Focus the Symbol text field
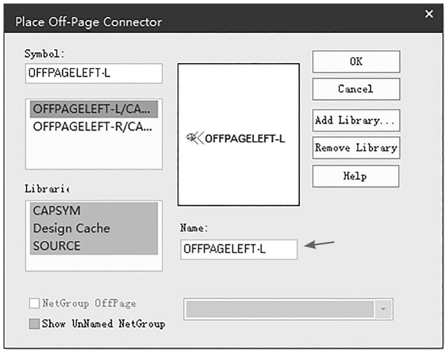The image size is (446, 351). (94, 73)
